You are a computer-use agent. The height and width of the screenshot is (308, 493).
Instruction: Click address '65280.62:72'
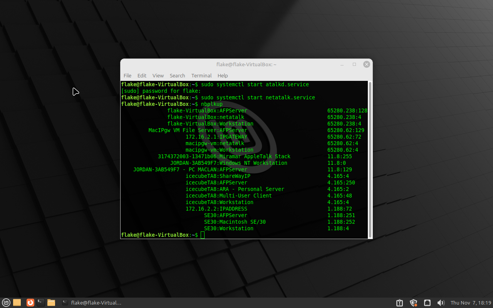(344, 137)
